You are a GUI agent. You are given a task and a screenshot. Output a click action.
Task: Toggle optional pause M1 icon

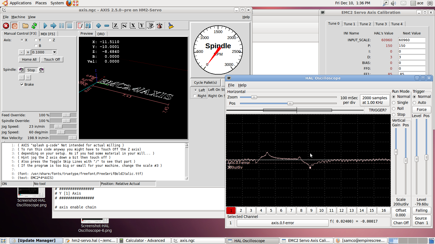click(88, 26)
